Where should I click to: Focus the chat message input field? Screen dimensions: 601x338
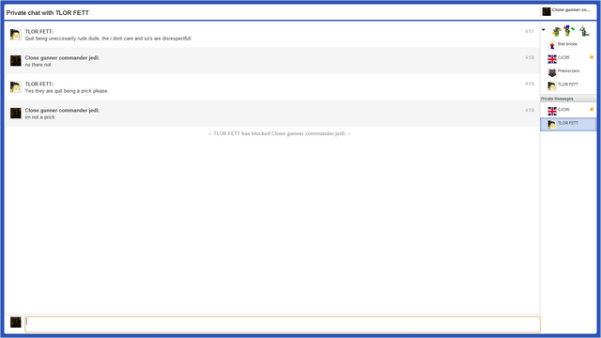pyautogui.click(x=283, y=324)
